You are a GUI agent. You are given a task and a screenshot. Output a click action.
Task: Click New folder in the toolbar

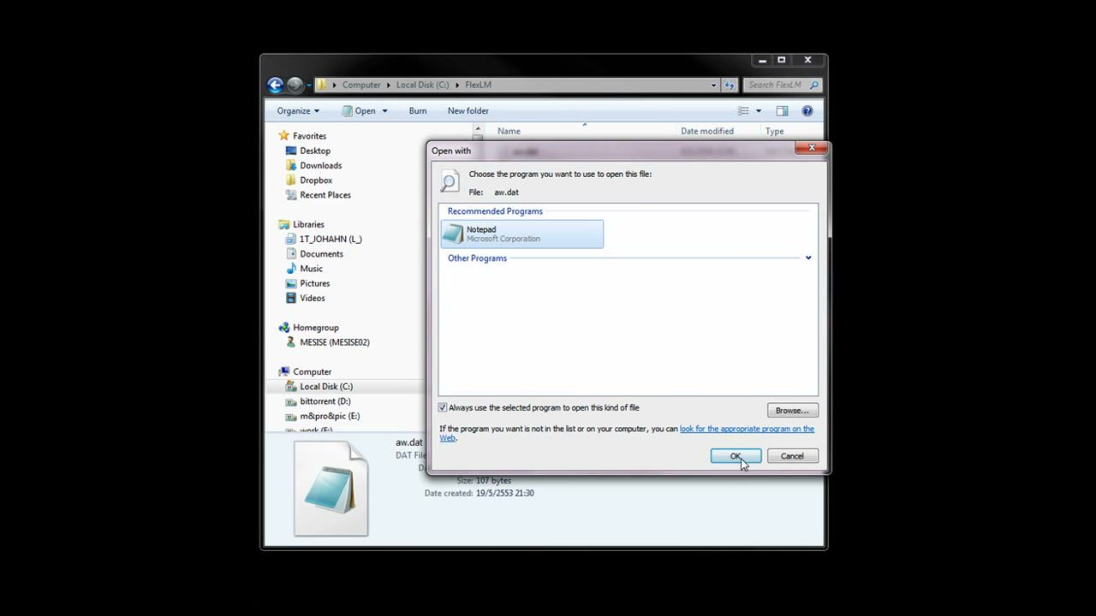pos(468,110)
